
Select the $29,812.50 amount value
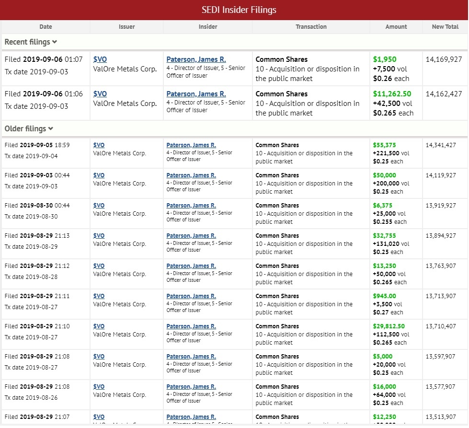(x=389, y=326)
